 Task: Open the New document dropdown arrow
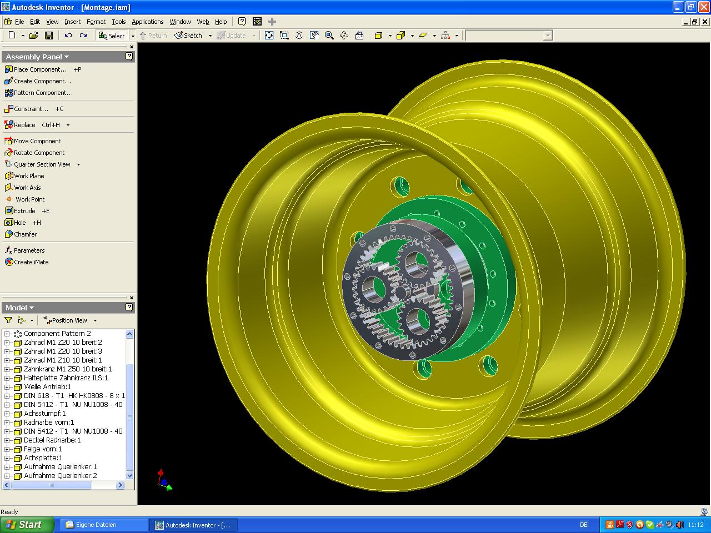point(23,36)
